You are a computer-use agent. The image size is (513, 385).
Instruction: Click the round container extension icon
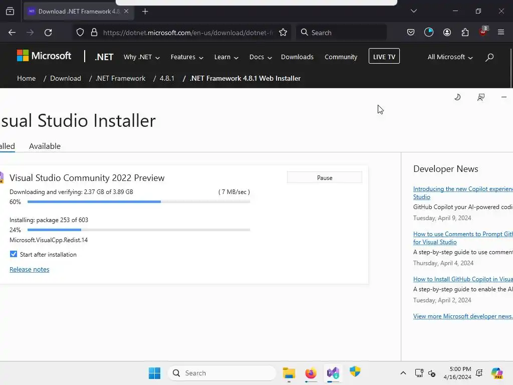tap(429, 32)
